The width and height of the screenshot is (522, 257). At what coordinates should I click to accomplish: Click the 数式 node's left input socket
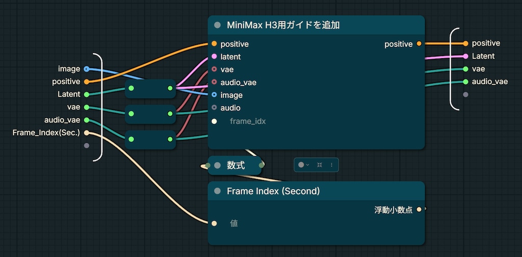pyautogui.click(x=208, y=165)
